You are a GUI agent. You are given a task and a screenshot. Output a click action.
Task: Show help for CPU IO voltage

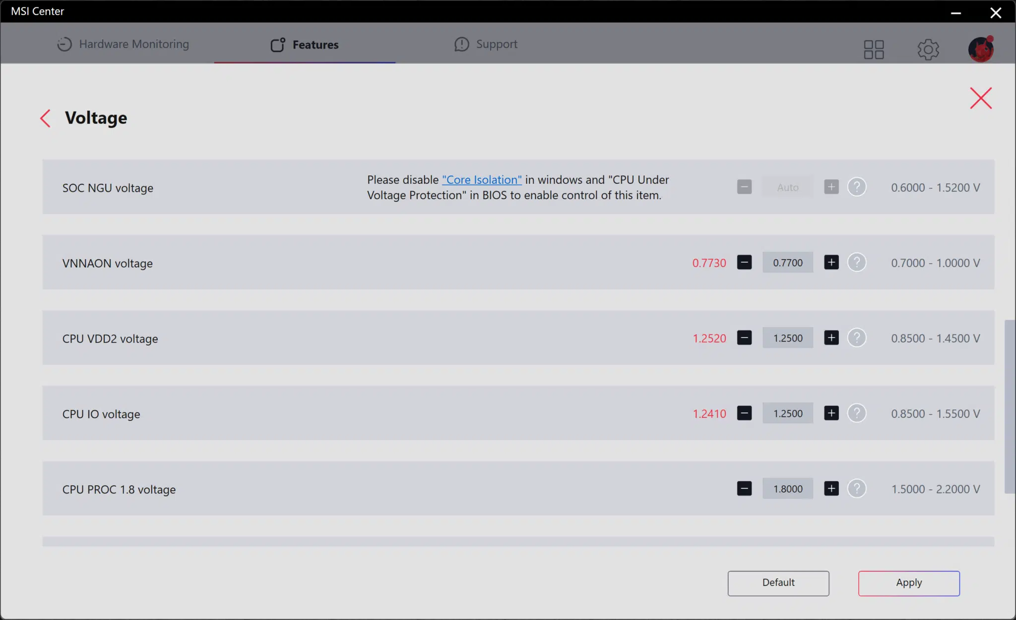857,413
